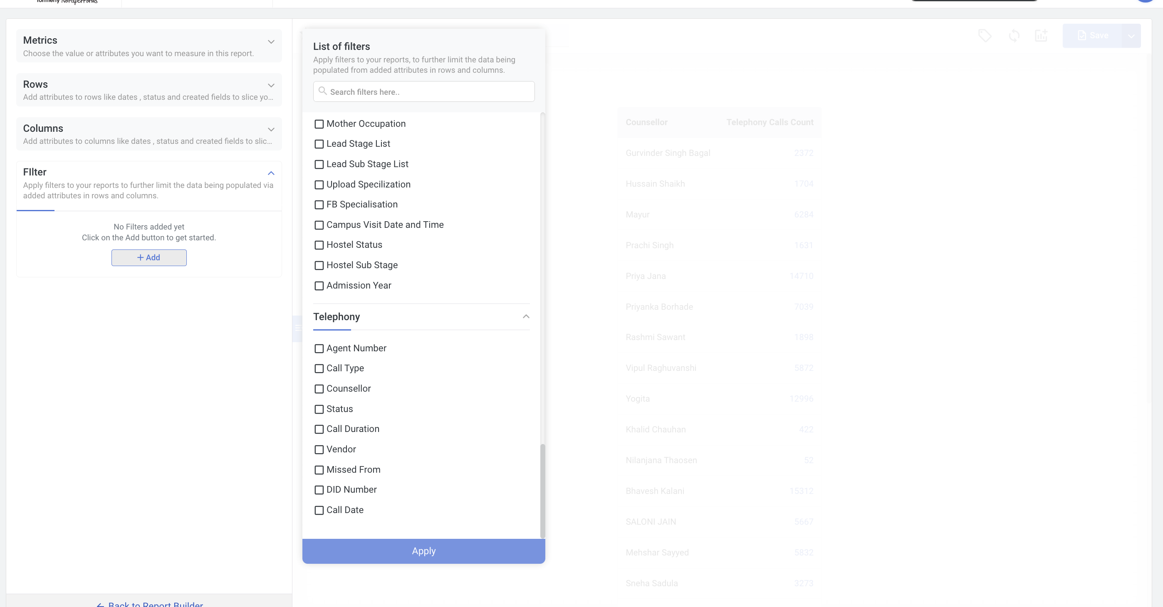Check the Call Type filter

point(319,369)
